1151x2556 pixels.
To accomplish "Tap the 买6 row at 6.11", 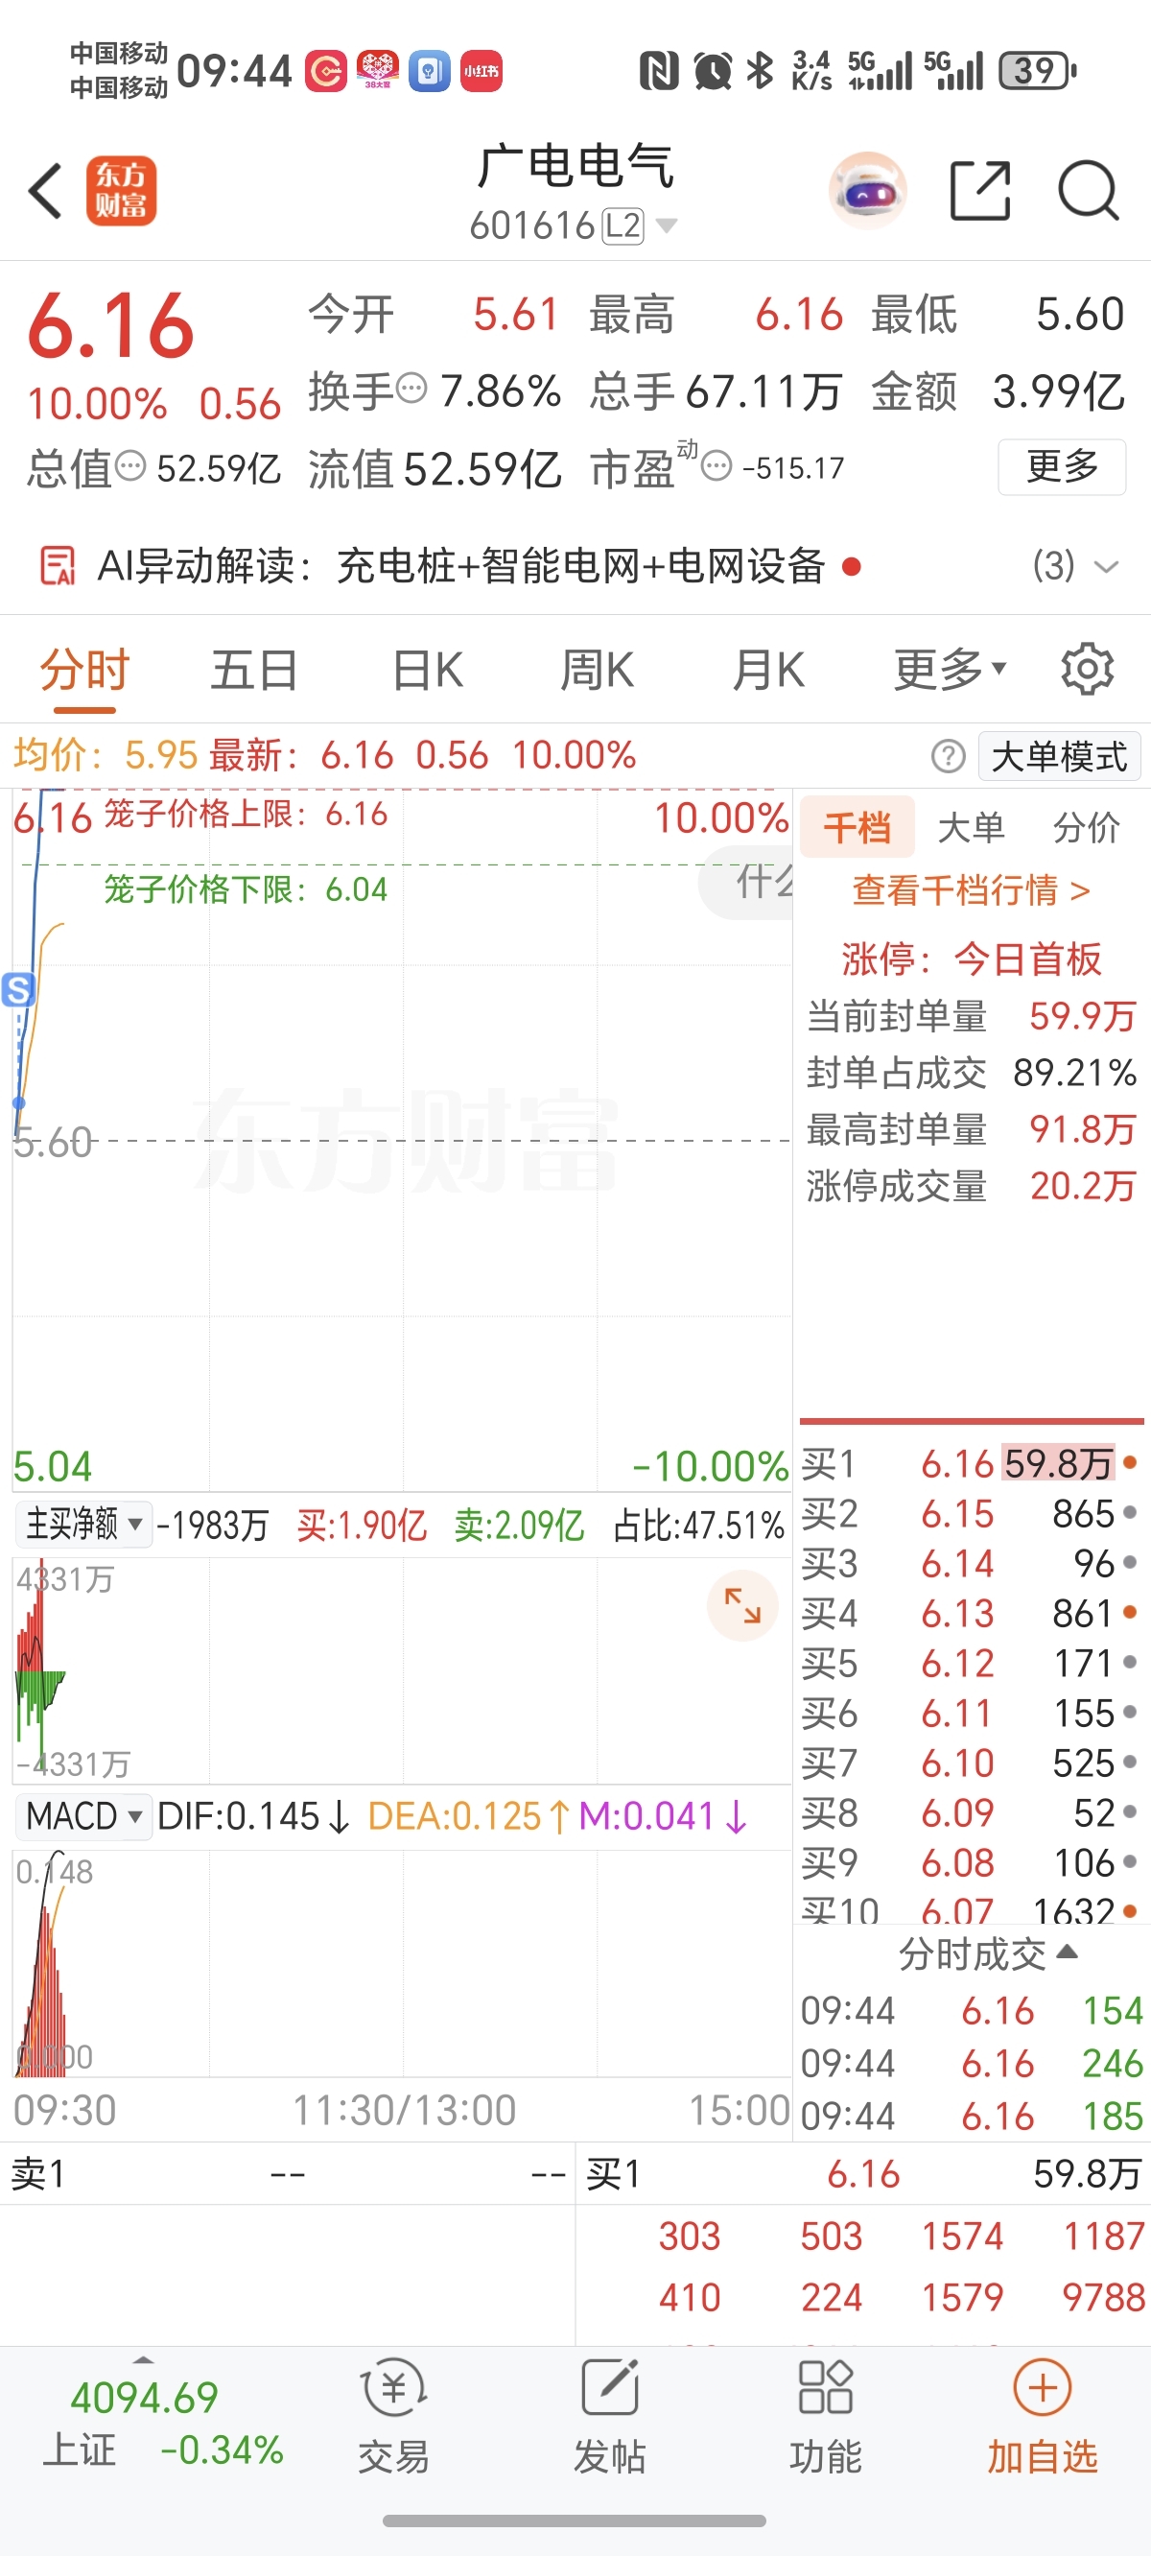I will (x=971, y=1713).
